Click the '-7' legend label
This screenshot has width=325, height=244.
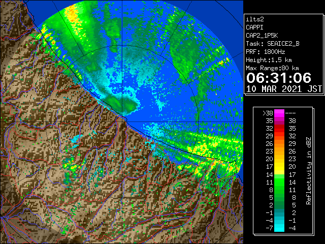click(269, 228)
